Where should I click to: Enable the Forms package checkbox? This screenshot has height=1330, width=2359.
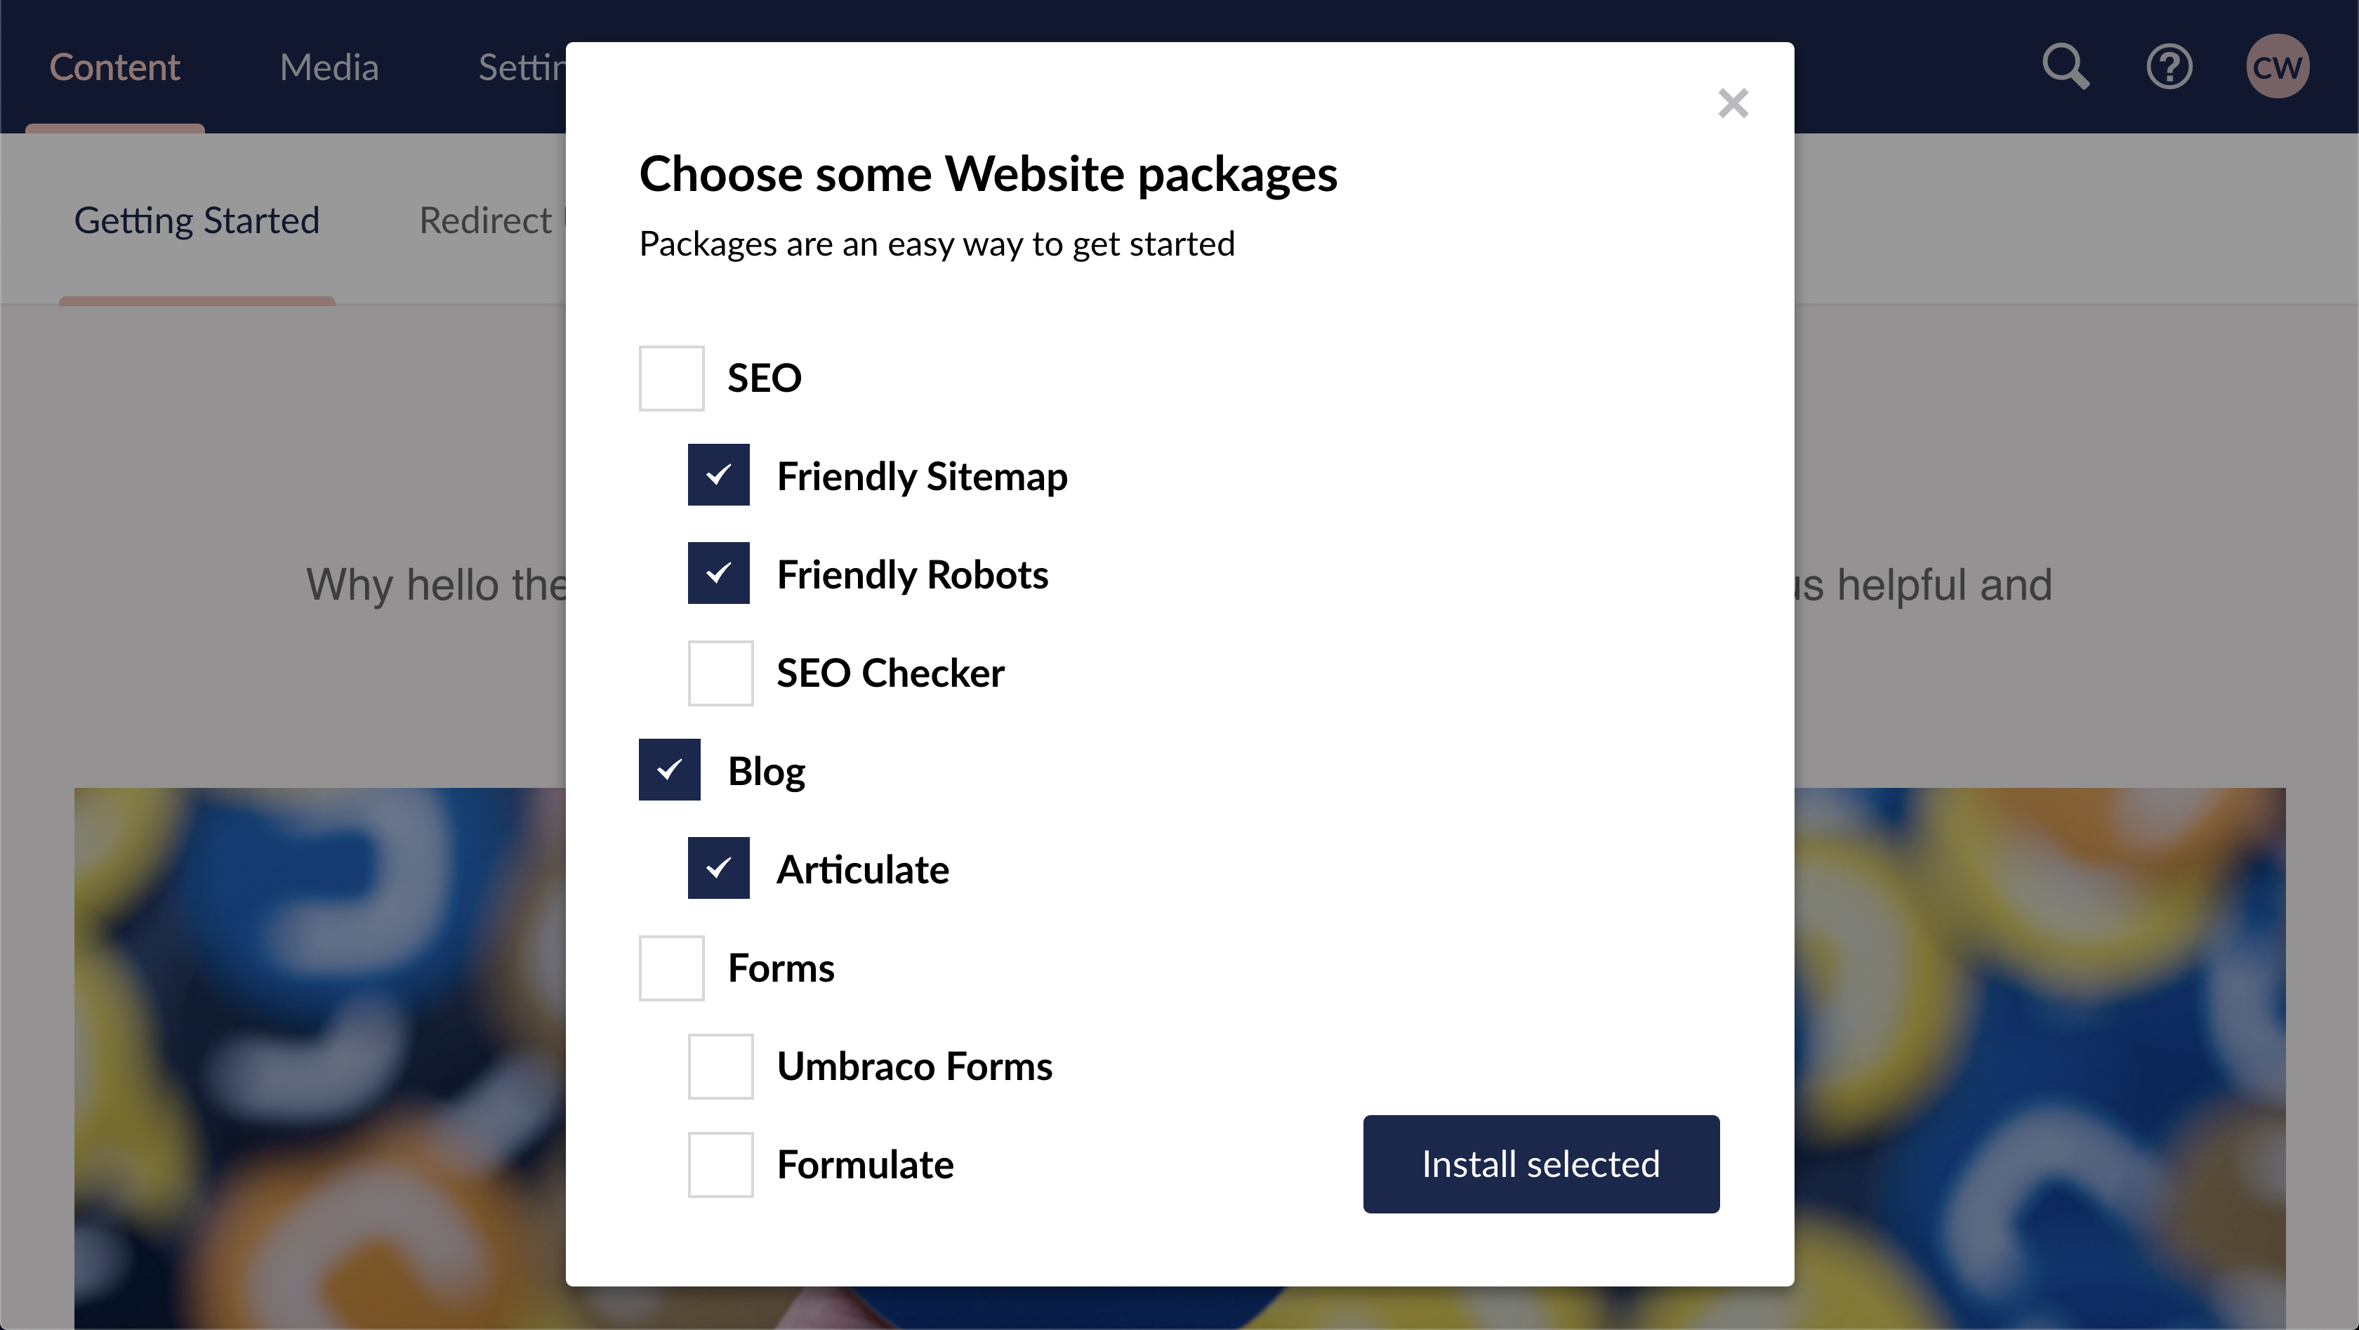click(670, 967)
